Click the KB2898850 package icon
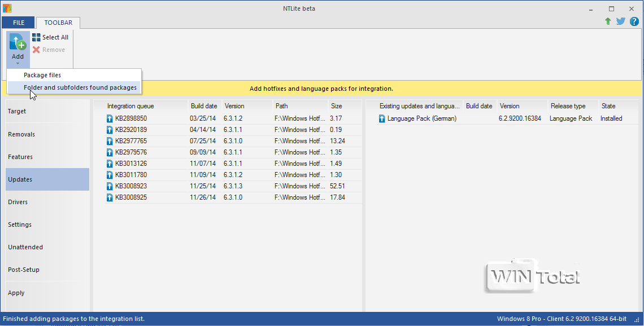 110,118
